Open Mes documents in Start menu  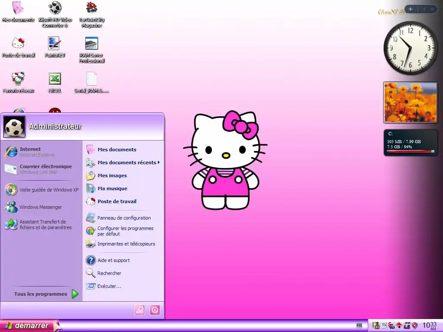(123, 149)
